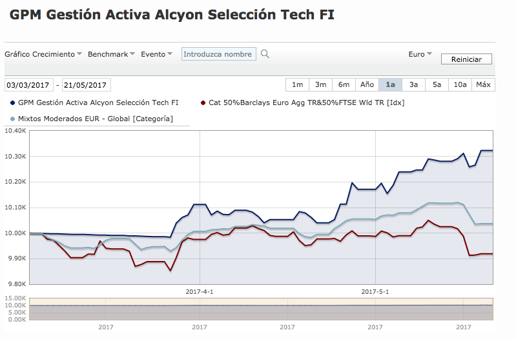Image resolution: width=516 pixels, height=339 pixels.
Task: Open the Evento dropdown
Action: (x=157, y=55)
